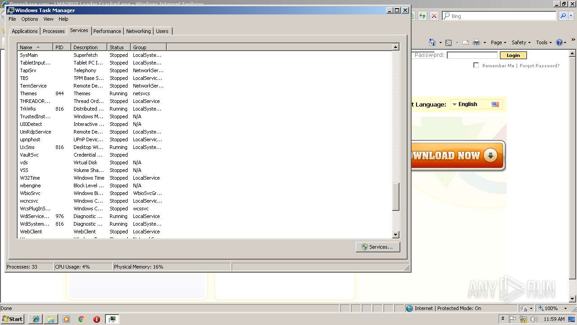Image resolution: width=577 pixels, height=325 pixels.
Task: Click the Read Mail envelope icon
Action: click(x=466, y=42)
